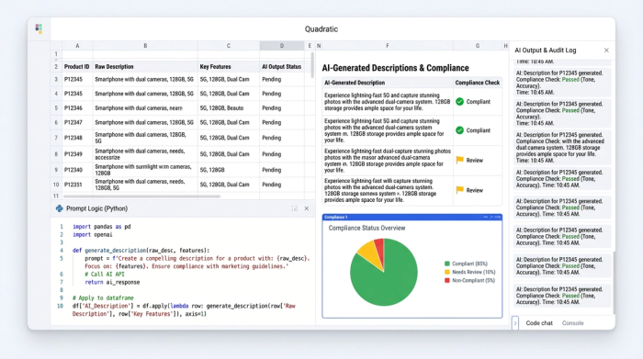Click the horizontal scrollbar under the spreadsheet
This screenshot has width=643, height=359.
(x=141, y=196)
